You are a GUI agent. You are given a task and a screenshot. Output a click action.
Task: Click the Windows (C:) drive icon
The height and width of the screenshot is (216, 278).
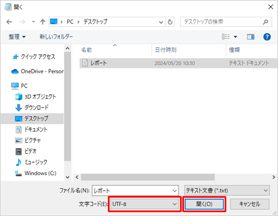click(x=18, y=173)
